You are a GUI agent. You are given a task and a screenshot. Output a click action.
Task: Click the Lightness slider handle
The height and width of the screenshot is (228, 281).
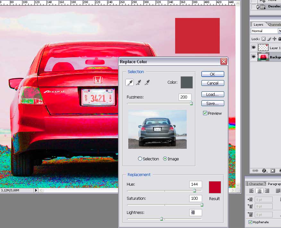pyautogui.click(x=161, y=219)
